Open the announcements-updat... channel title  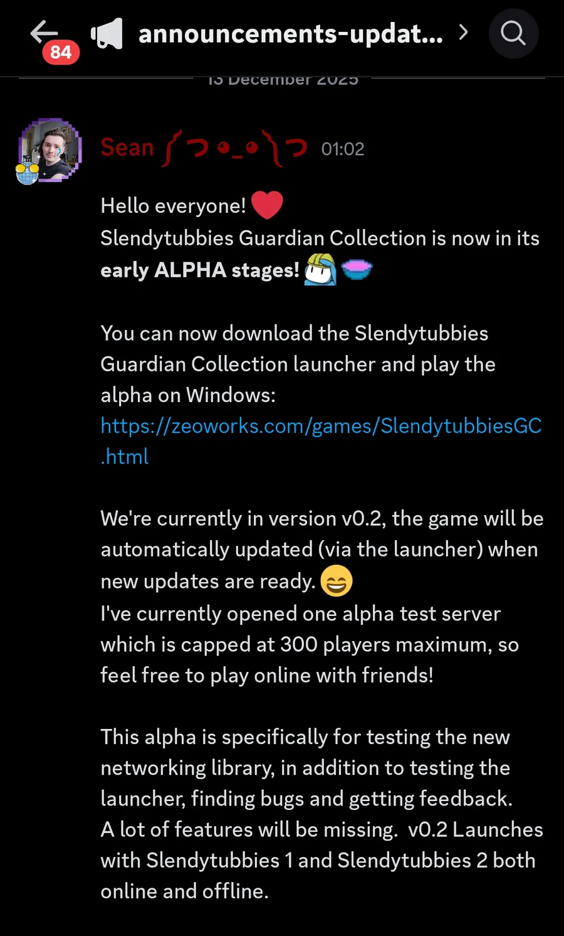coord(291,33)
